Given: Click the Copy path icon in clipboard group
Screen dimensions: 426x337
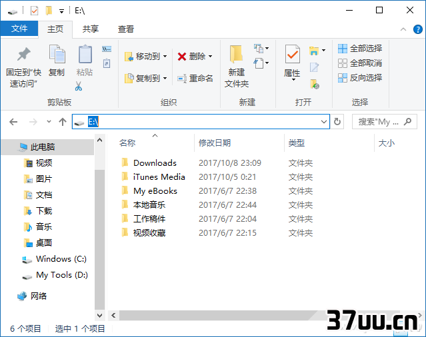Looking at the screenshot, I should [x=107, y=49].
